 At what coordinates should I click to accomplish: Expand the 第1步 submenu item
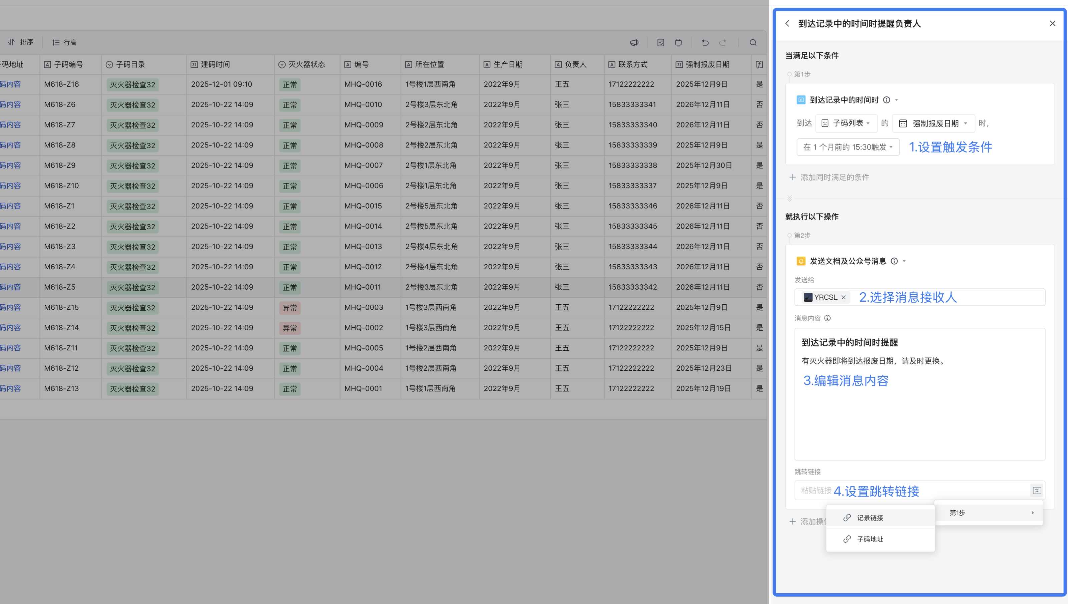point(988,513)
